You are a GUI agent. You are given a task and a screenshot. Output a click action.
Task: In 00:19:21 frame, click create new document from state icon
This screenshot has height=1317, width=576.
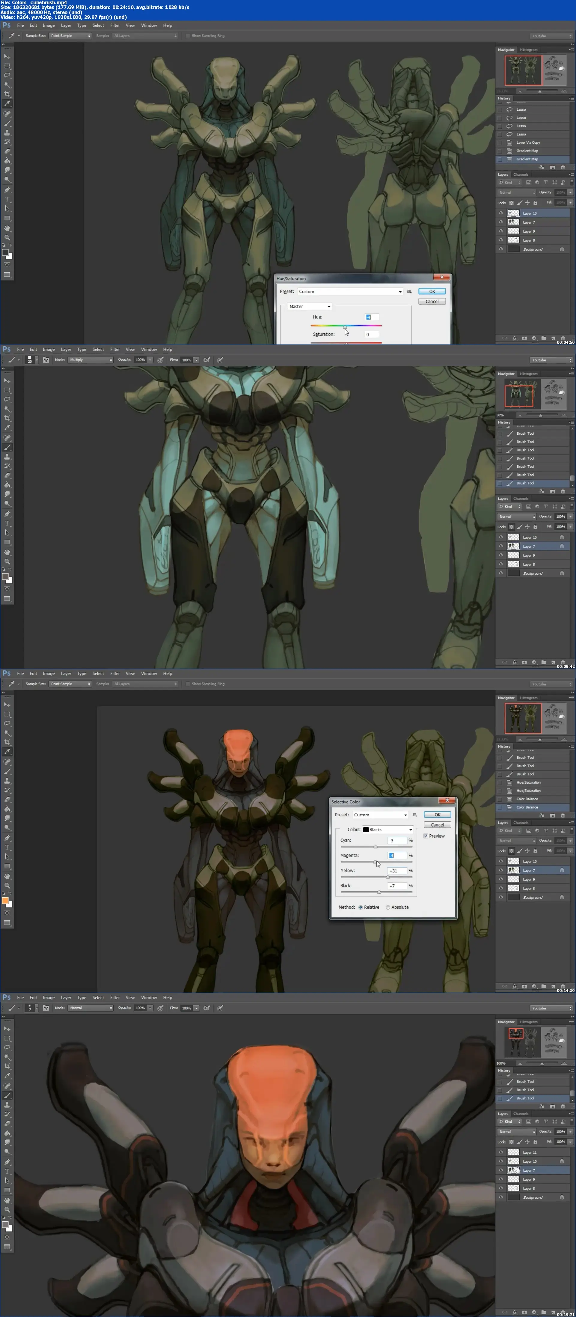click(x=541, y=1106)
